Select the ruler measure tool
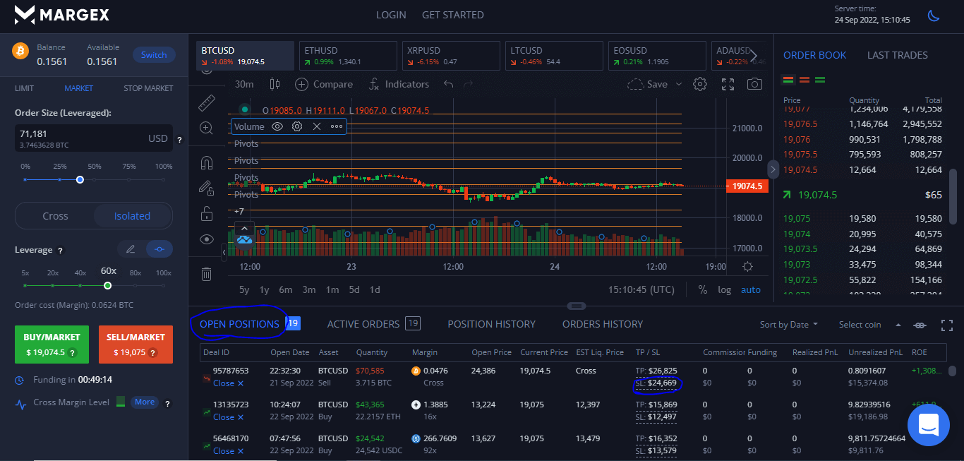The image size is (964, 461). (x=206, y=103)
